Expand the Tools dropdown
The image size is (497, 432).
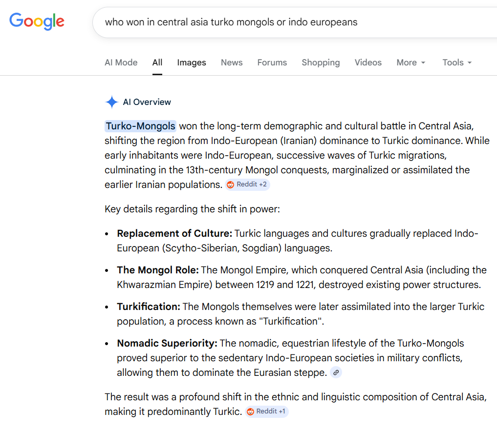point(457,62)
